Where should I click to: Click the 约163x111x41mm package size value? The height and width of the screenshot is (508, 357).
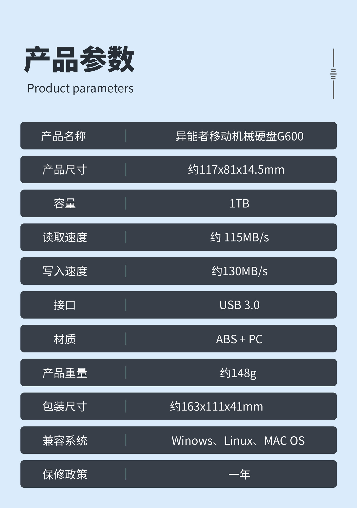tap(216, 407)
